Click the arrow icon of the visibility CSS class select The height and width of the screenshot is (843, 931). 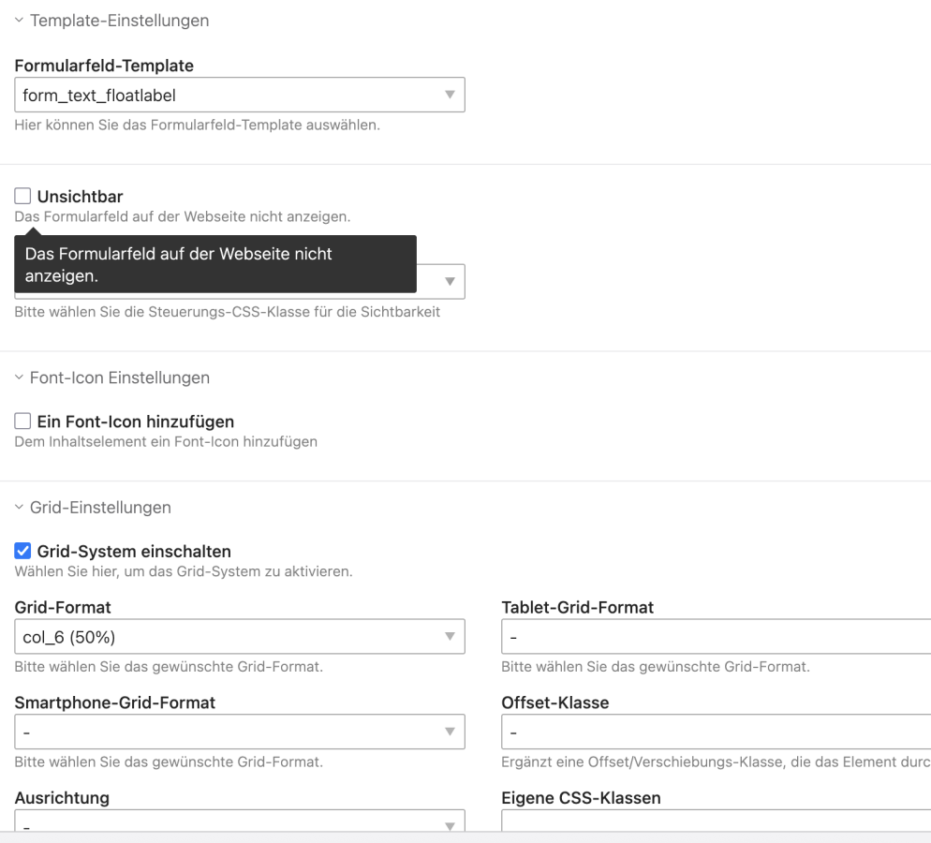pyautogui.click(x=449, y=281)
